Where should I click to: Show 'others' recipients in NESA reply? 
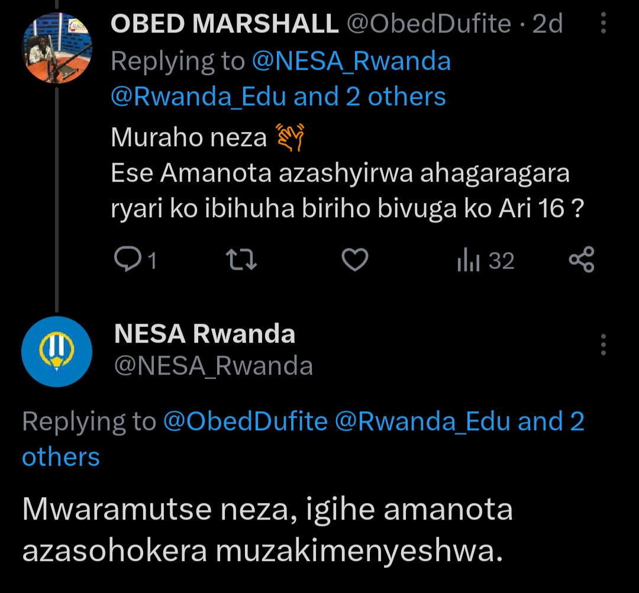coord(61,457)
